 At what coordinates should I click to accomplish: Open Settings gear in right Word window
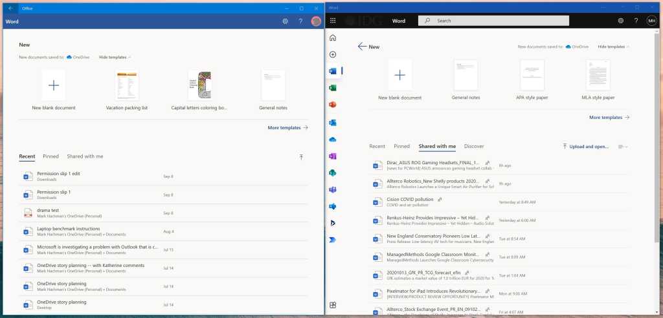[620, 20]
